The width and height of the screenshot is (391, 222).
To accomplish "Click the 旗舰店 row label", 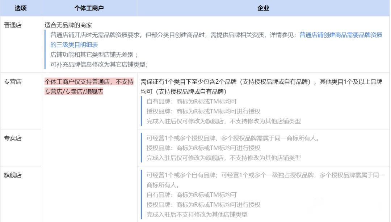I will (13, 175).
